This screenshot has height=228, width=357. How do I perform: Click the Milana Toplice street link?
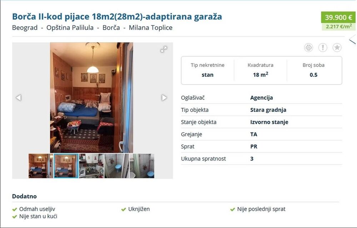pos(151,28)
